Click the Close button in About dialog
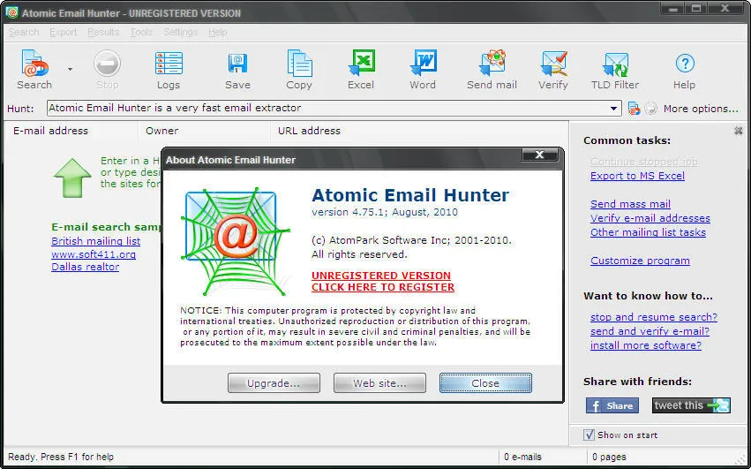 click(485, 383)
